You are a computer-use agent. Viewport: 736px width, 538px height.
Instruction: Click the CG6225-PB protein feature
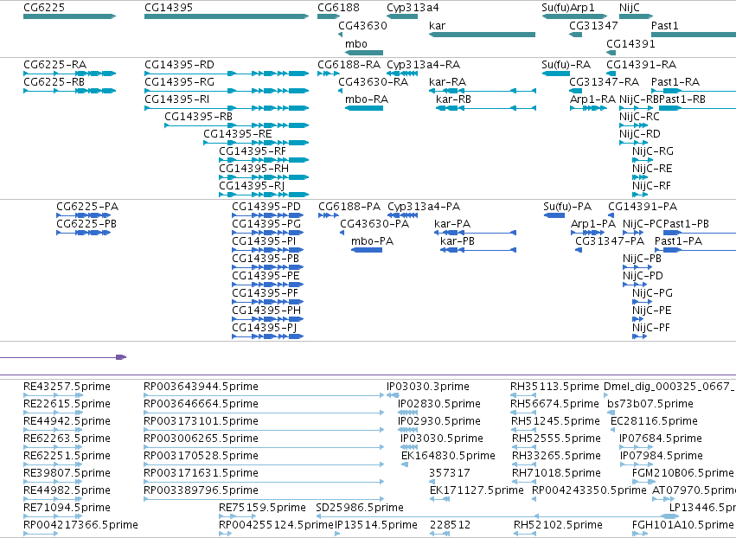point(84,233)
